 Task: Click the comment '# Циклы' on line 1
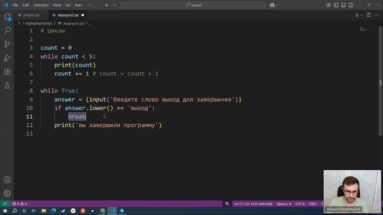point(53,30)
